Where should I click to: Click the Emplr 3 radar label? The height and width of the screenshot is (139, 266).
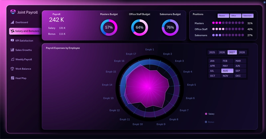179,61
